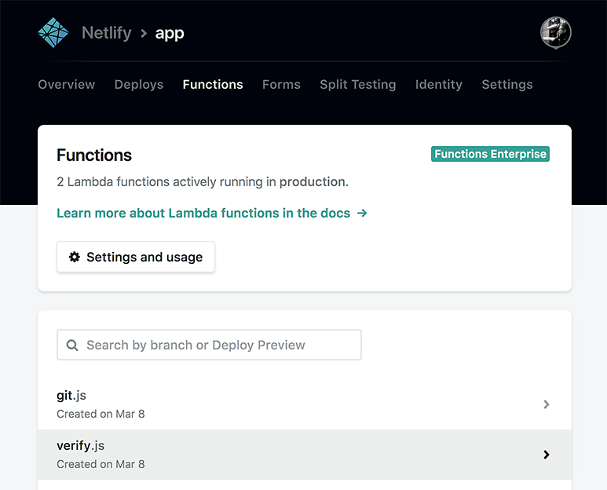Screen dimensions: 607x490
Task: Click Created on Mar 8 under git.js
Action: pyautogui.click(x=101, y=414)
